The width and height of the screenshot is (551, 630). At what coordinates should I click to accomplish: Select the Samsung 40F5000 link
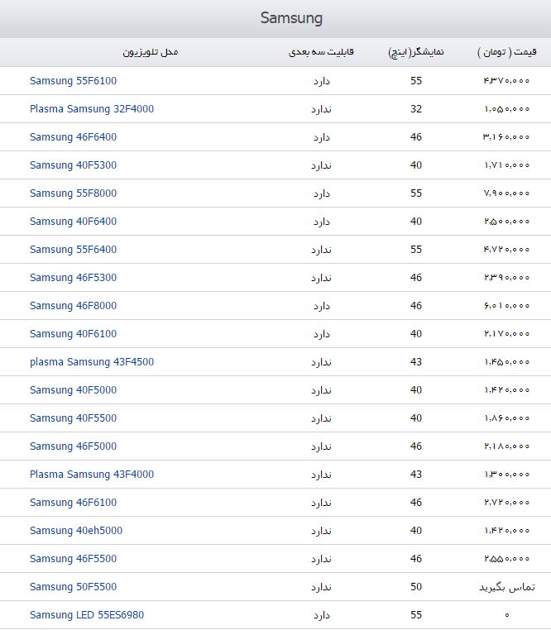73,390
